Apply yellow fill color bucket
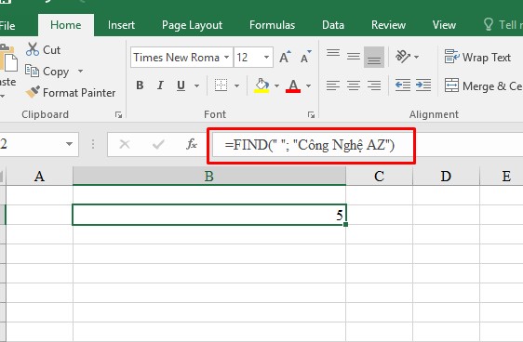523x342 pixels. (261, 85)
